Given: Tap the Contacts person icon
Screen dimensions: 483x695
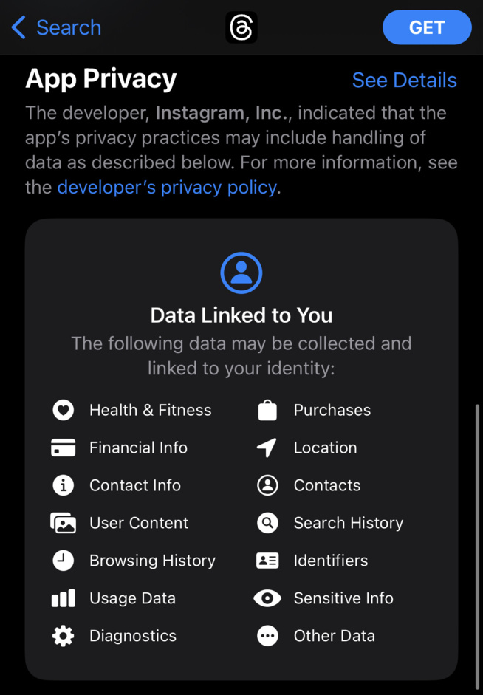Looking at the screenshot, I should pos(267,485).
